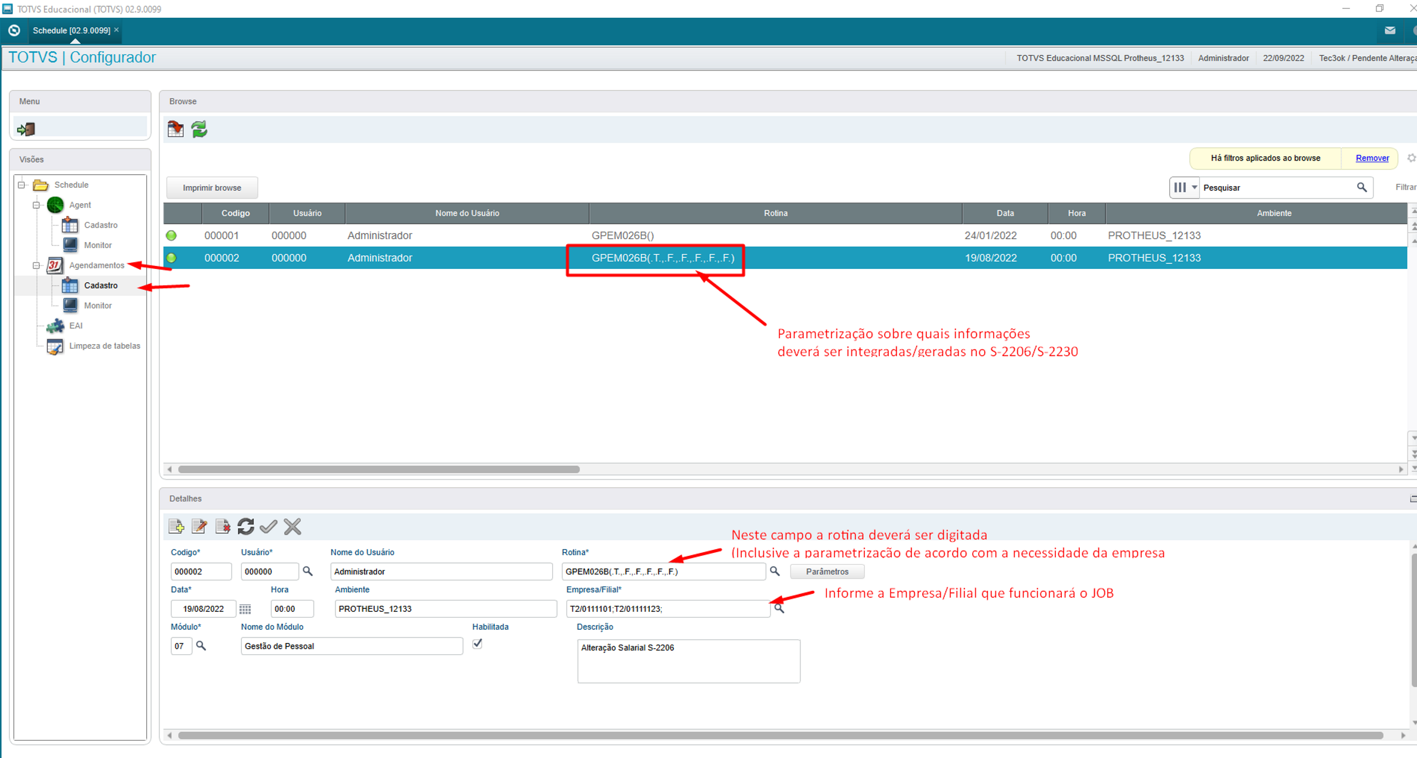
Task: Collapse the Agendamentos tree node
Action: (x=36, y=265)
